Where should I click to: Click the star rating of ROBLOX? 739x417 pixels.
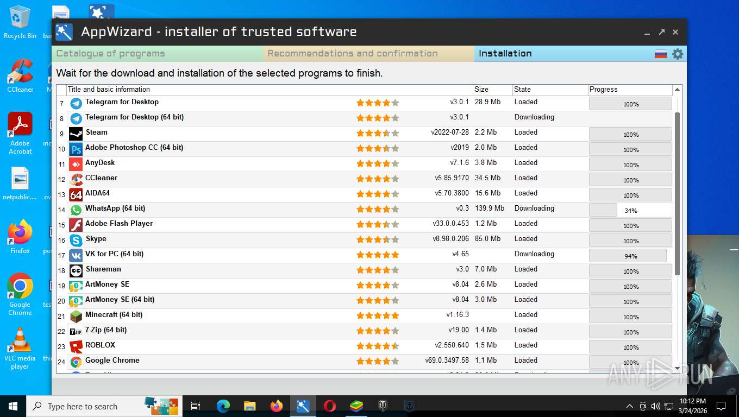(378, 346)
